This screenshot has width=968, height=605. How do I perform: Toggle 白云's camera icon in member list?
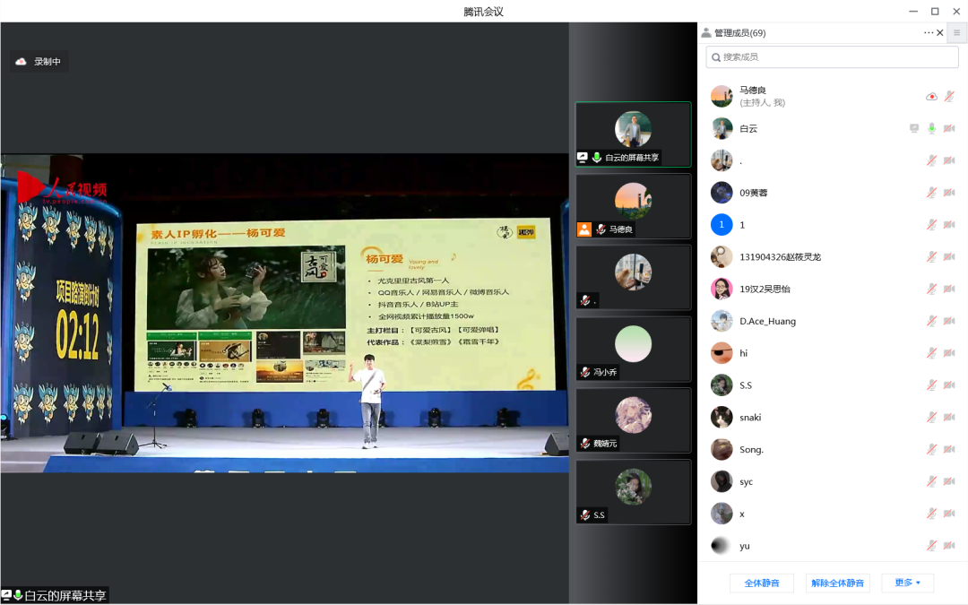pos(949,128)
